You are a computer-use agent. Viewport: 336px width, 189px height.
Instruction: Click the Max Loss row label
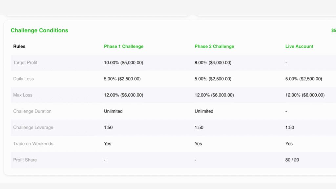tap(23, 95)
